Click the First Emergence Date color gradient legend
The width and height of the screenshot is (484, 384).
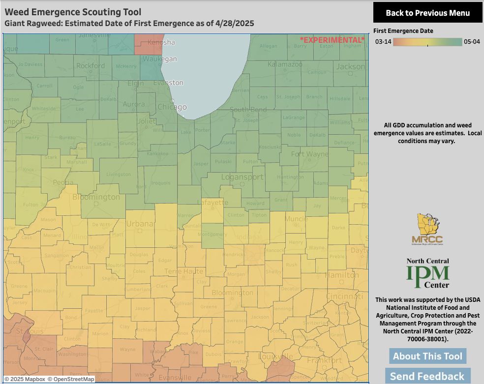pyautogui.click(x=427, y=42)
